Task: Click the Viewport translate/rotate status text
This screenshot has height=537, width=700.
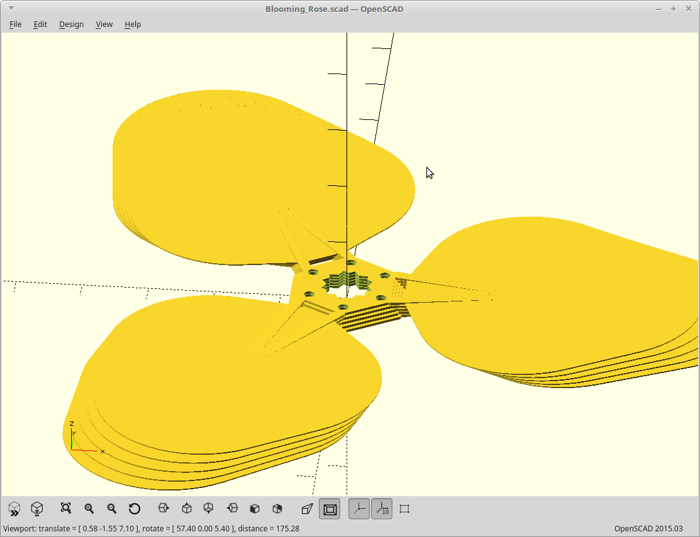Action: pos(152,529)
